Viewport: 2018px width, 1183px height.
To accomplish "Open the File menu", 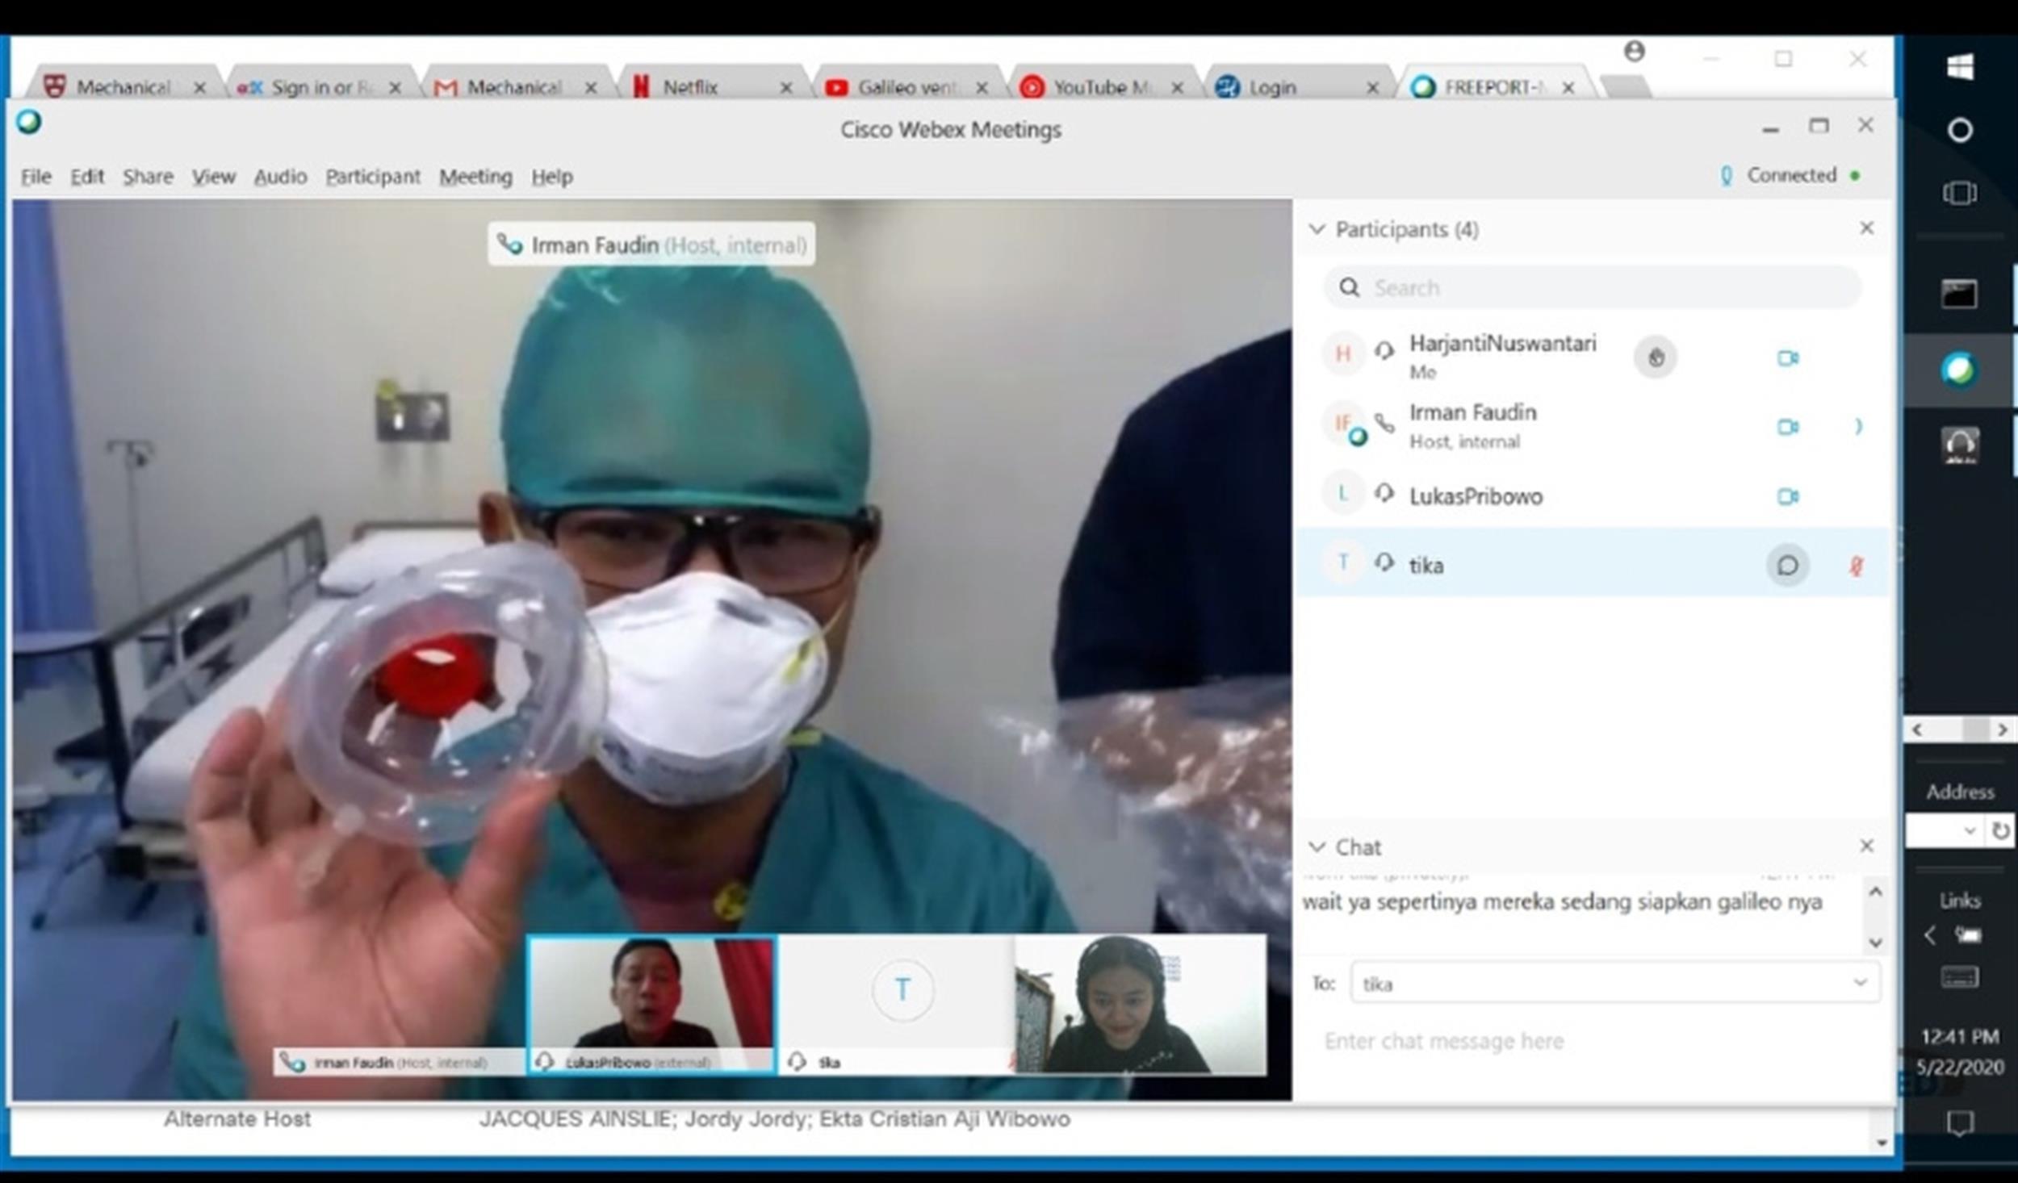I will click(36, 176).
